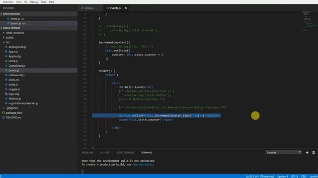Click the JS icon beside Analogclock.js
The height and width of the screenshot is (178, 318).
[x=6, y=47]
